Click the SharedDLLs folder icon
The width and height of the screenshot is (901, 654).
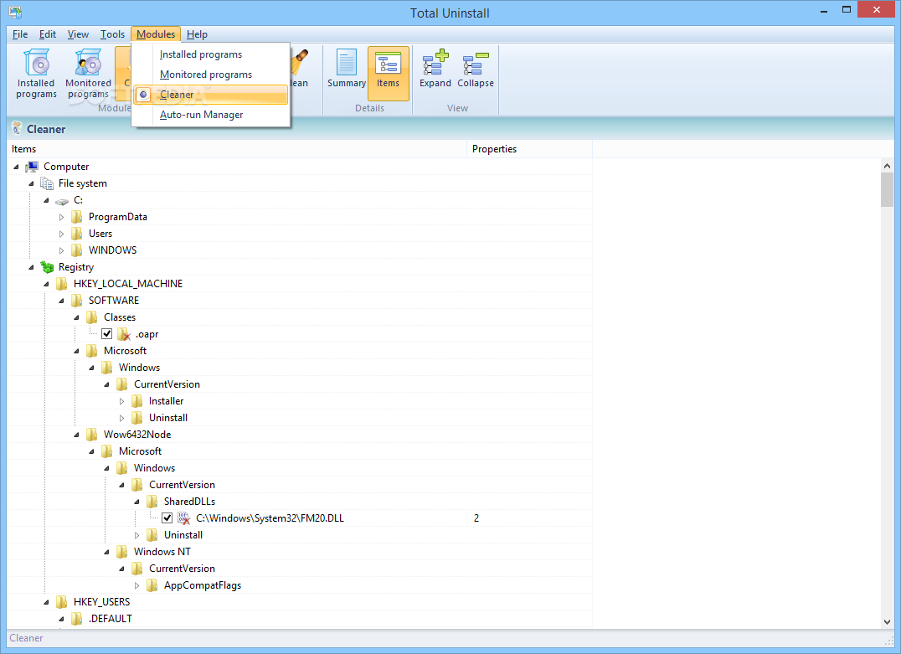[152, 501]
